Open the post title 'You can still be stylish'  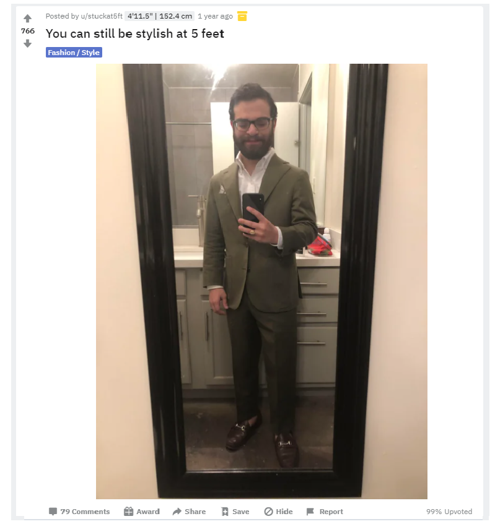click(135, 34)
